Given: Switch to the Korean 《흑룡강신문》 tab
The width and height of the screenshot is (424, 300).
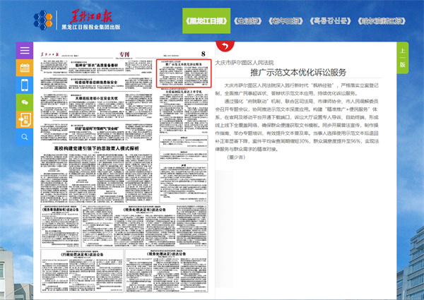Looking at the screenshot, I should click(x=330, y=21).
